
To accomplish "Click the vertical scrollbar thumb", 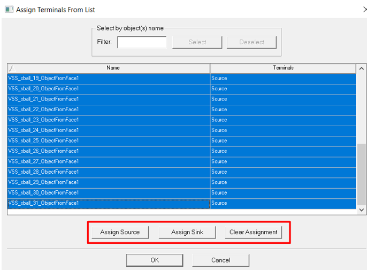I will [362, 174].
